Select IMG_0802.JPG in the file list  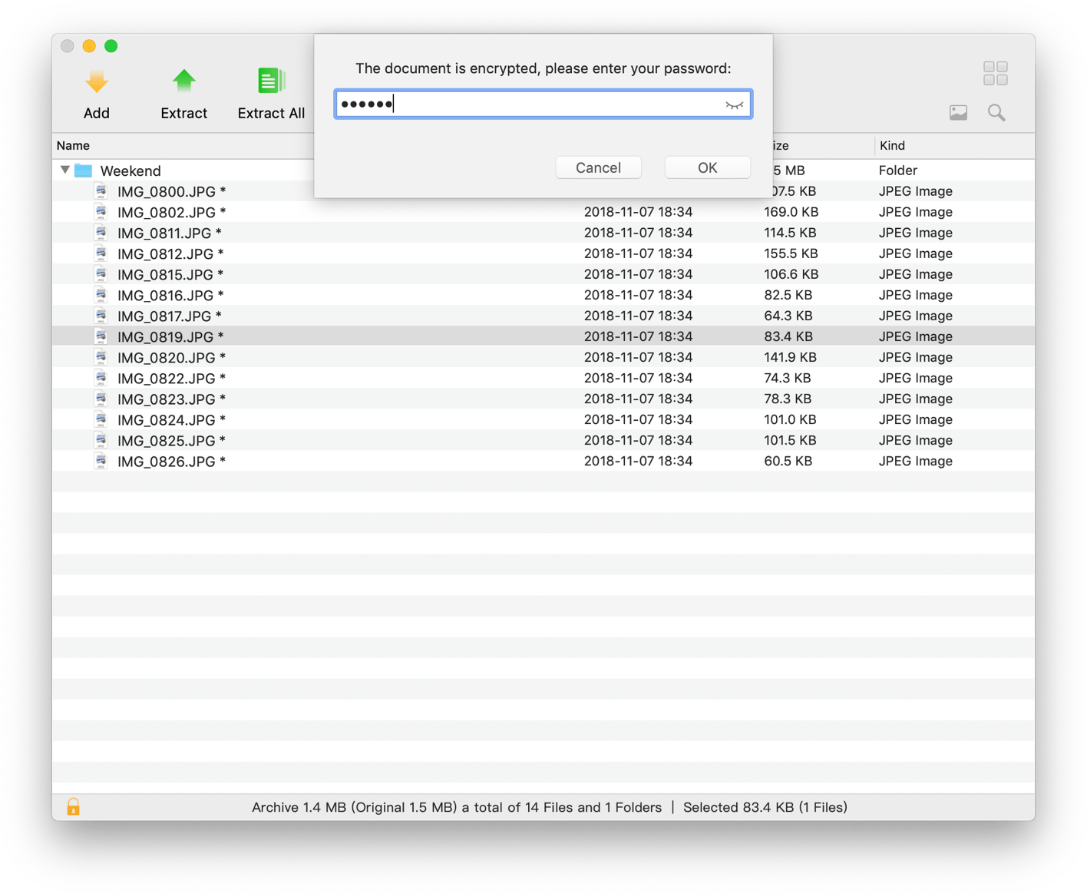coord(167,212)
